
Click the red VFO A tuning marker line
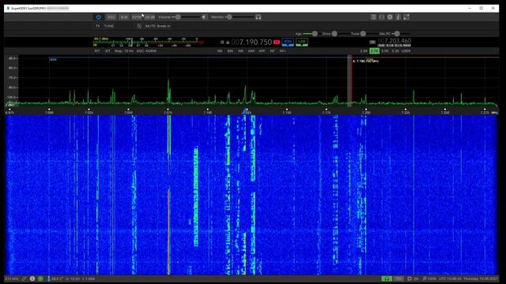coord(352,80)
